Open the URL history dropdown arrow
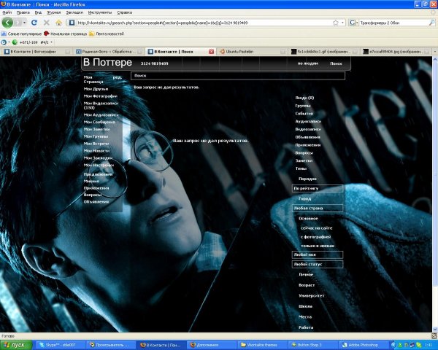Image resolution: width=438 pixels, height=350 pixels. [x=343, y=23]
